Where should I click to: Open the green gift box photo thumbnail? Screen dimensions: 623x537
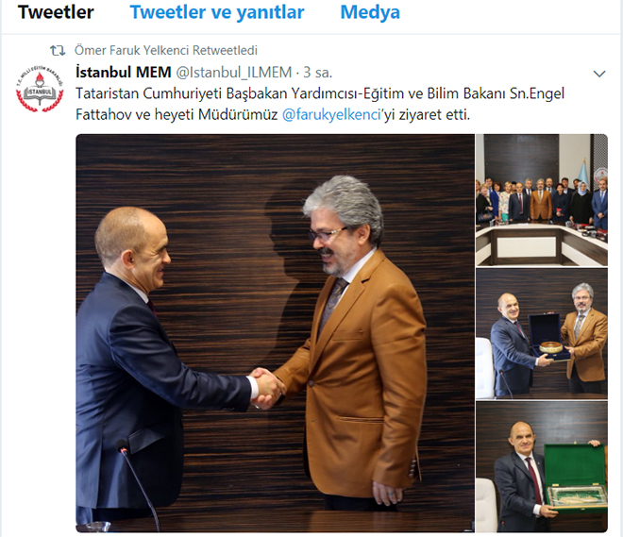542,467
